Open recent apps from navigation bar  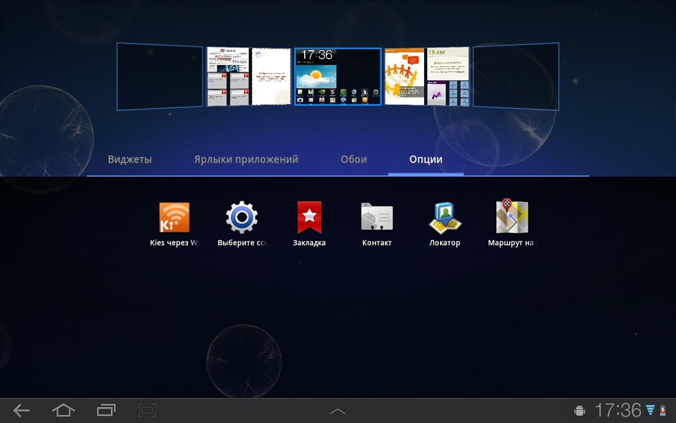(x=105, y=410)
